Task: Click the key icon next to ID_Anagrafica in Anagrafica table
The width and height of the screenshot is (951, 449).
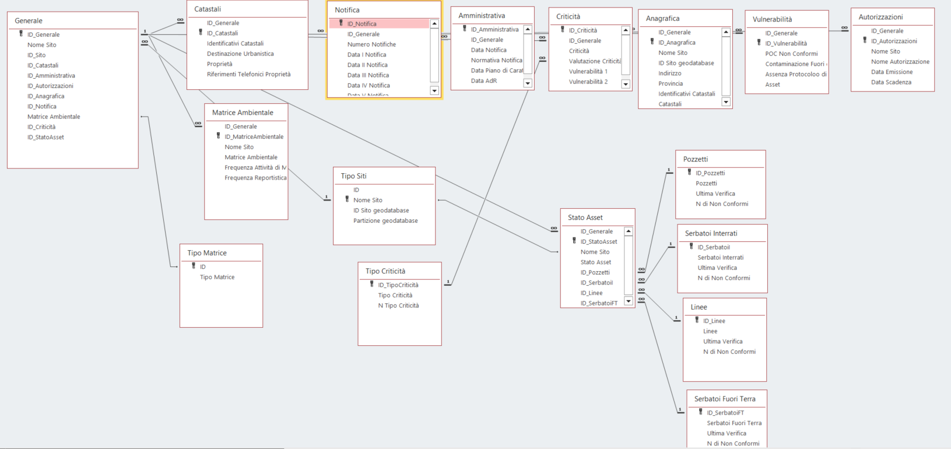Action: click(652, 42)
